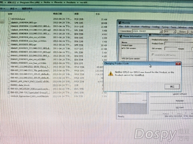The height and width of the screenshot is (144, 193).
Task: Click the warning icon in the dialog
Action: tap(110, 74)
